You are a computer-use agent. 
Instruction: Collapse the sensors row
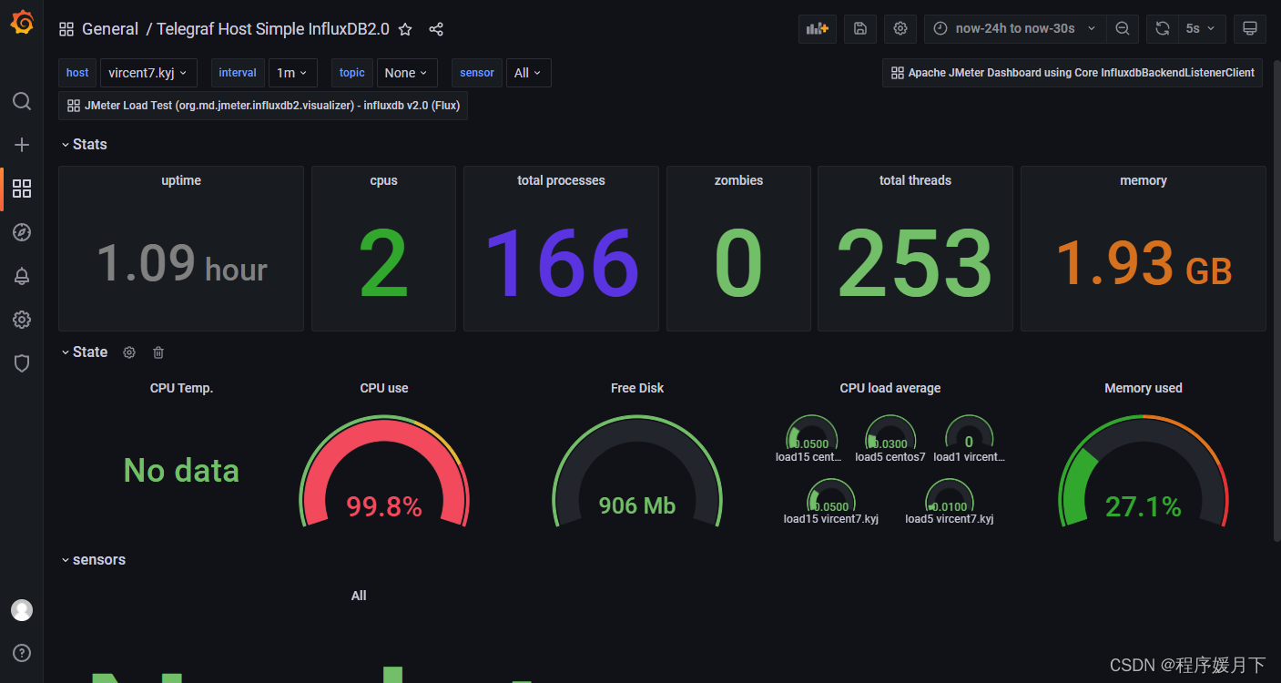pyautogui.click(x=93, y=560)
